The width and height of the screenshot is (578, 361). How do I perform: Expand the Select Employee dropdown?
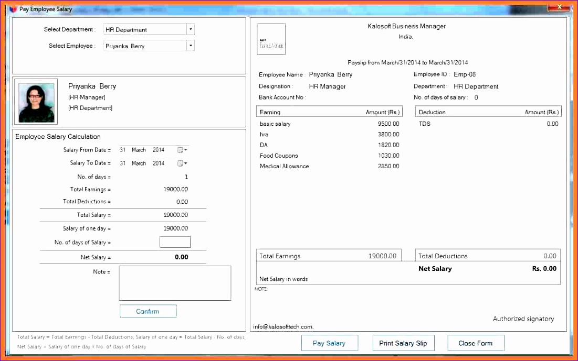pos(191,46)
